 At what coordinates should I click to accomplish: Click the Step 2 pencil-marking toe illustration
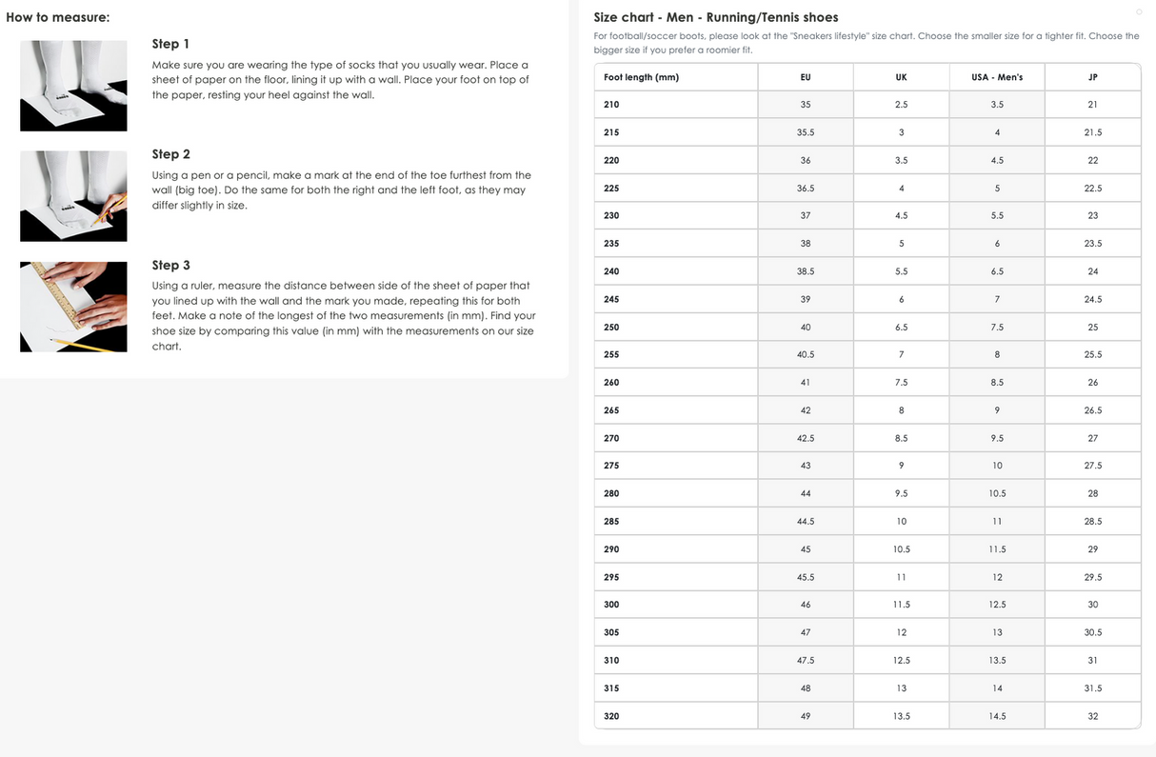(x=73, y=196)
